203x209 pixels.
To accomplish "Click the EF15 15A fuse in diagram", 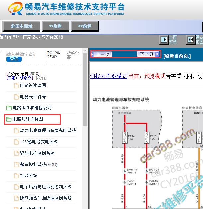I will [147, 138].
